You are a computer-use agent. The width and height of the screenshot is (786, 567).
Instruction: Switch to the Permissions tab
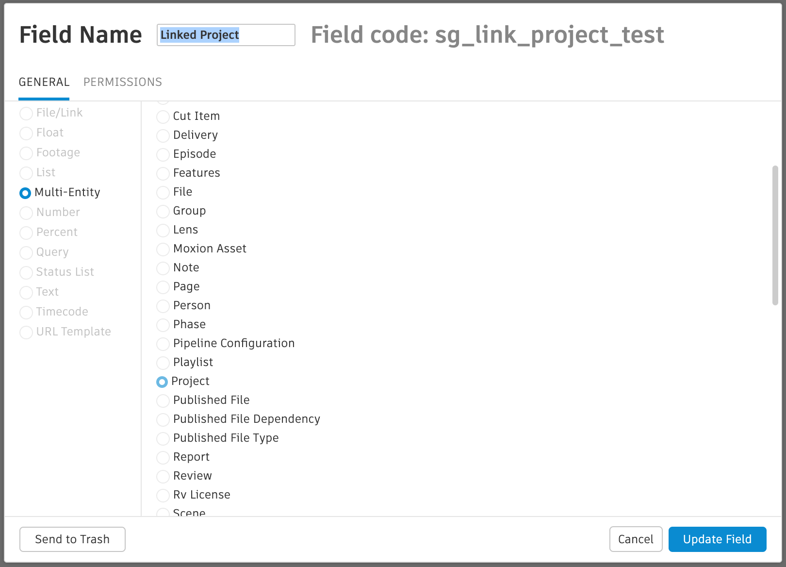click(123, 82)
